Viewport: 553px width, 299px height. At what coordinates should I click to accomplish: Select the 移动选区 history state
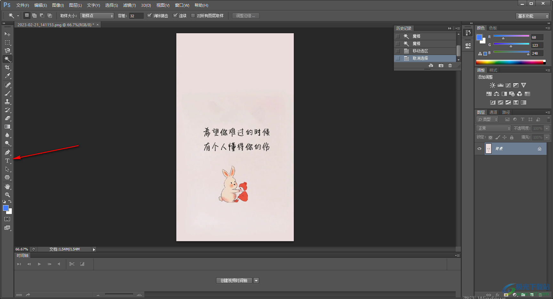(x=425, y=51)
